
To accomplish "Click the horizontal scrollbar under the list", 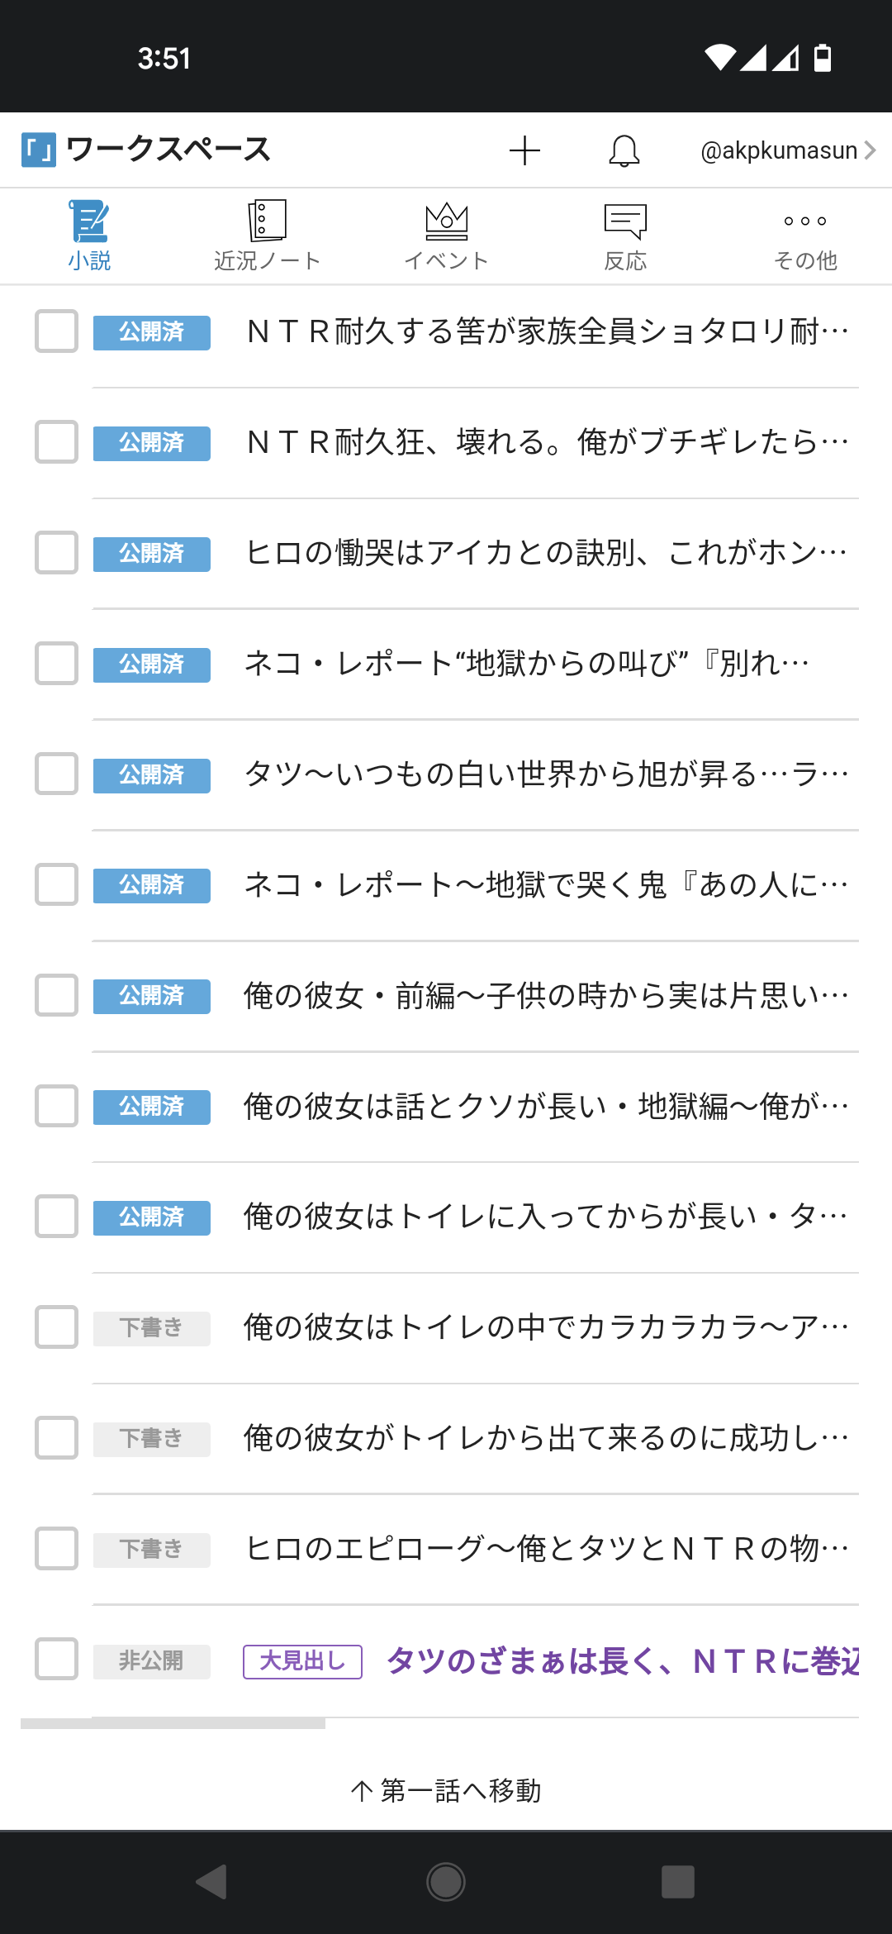I will 173,1723.
